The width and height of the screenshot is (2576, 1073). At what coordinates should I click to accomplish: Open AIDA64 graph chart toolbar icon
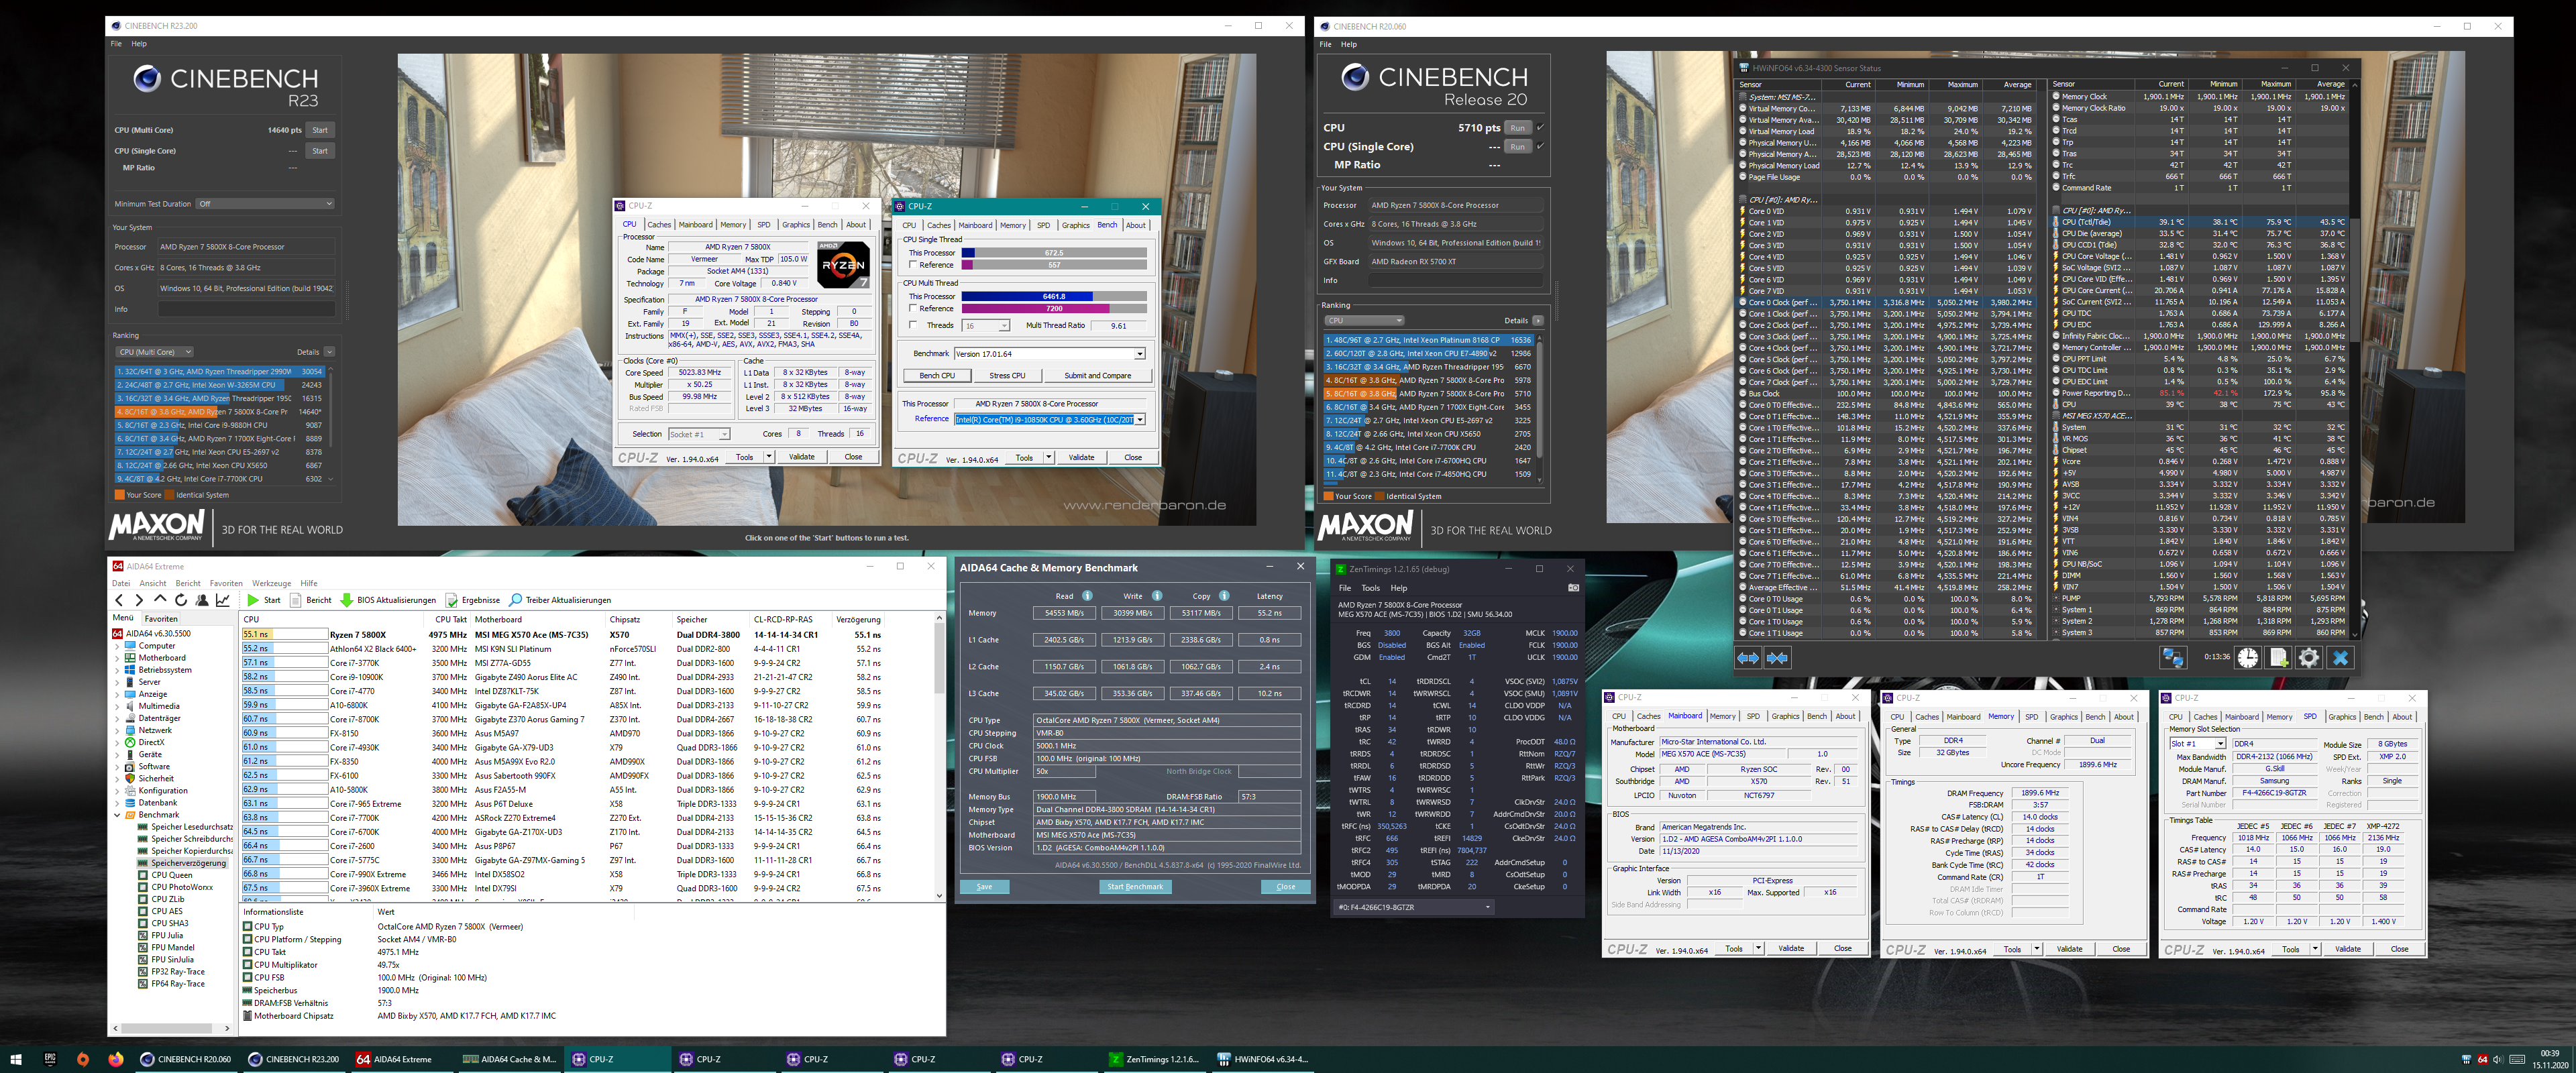point(223,600)
